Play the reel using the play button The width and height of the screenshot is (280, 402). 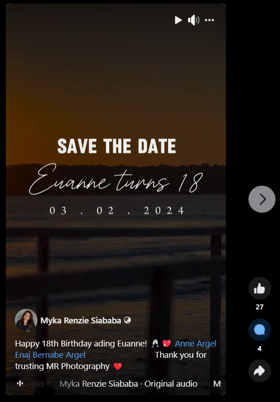[178, 20]
